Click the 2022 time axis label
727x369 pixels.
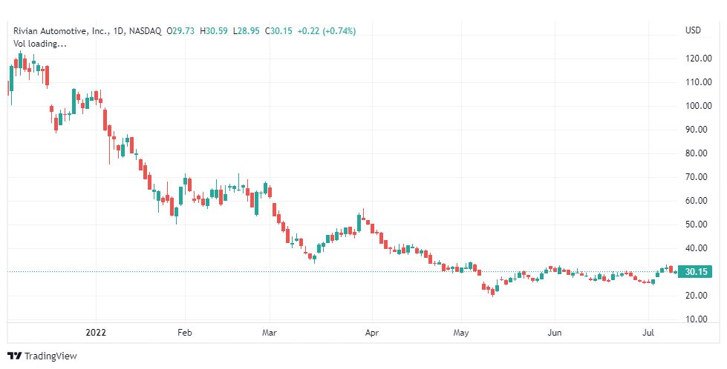96,333
